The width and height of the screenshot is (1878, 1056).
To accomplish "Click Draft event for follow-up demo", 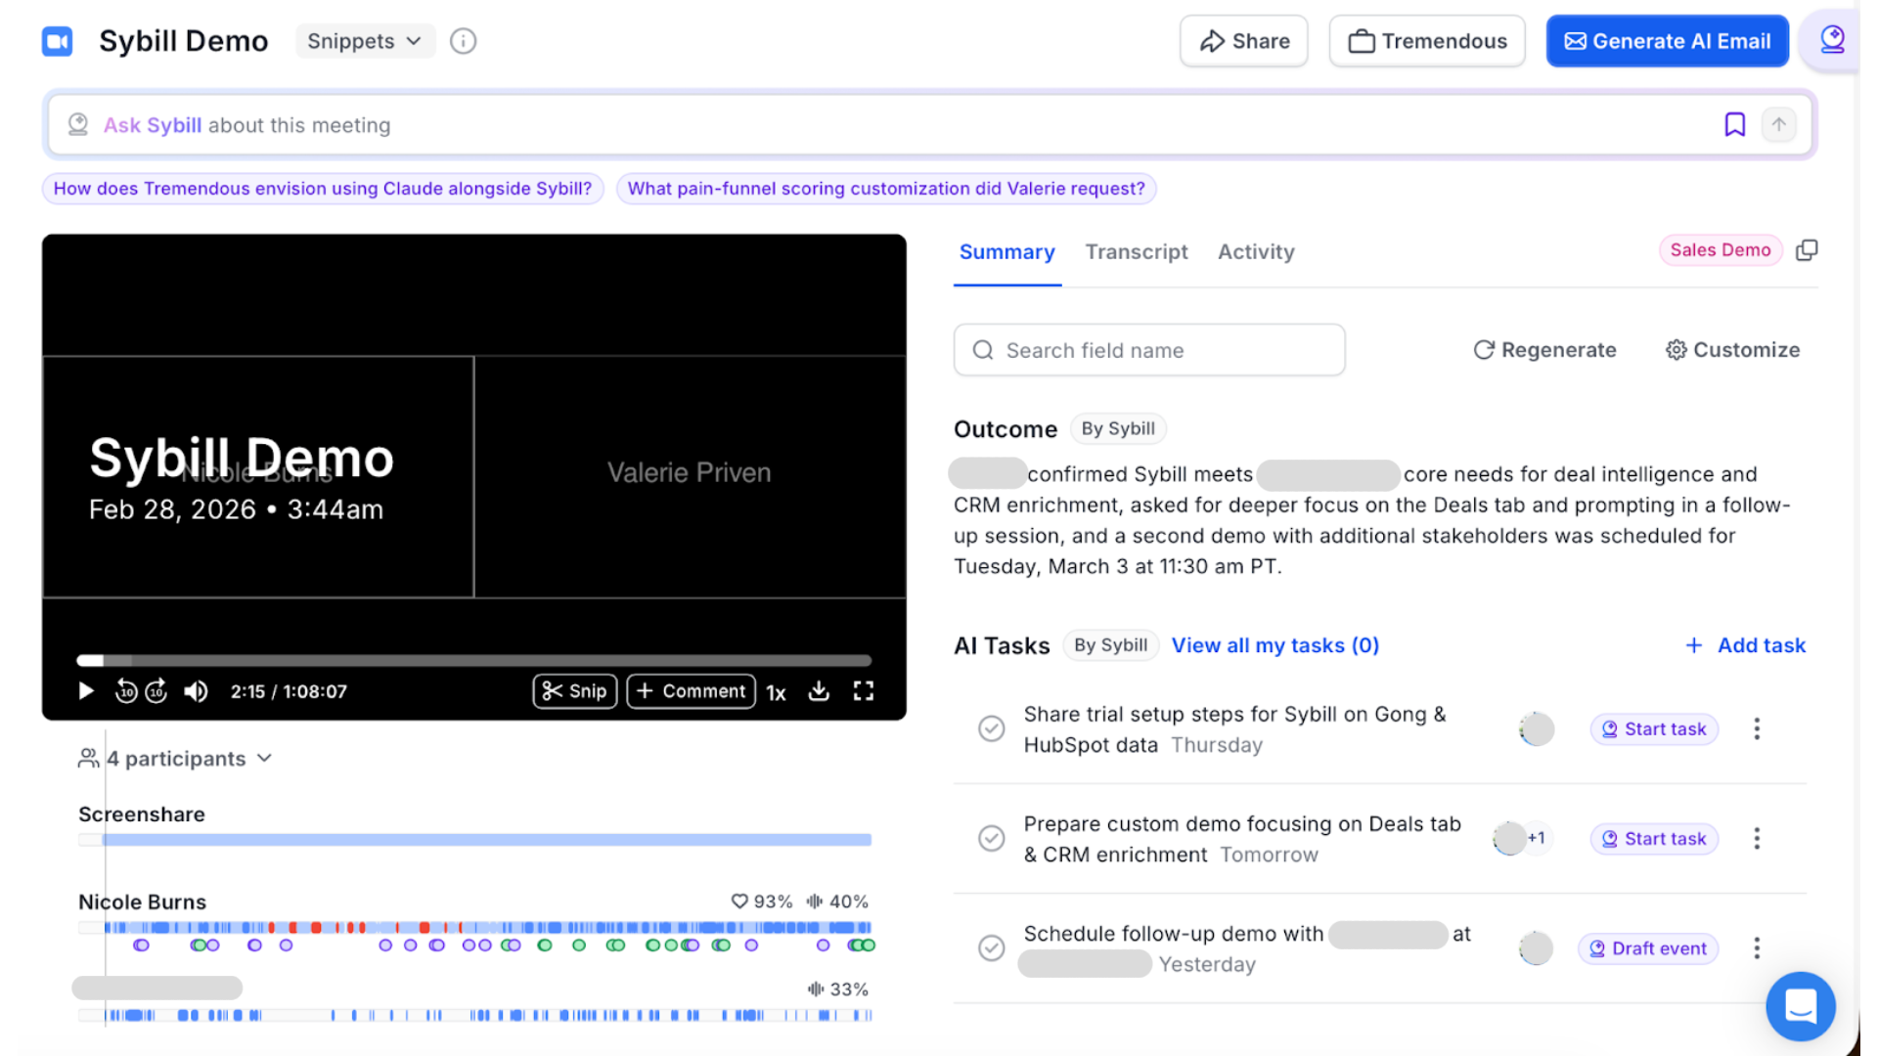I will coord(1648,948).
